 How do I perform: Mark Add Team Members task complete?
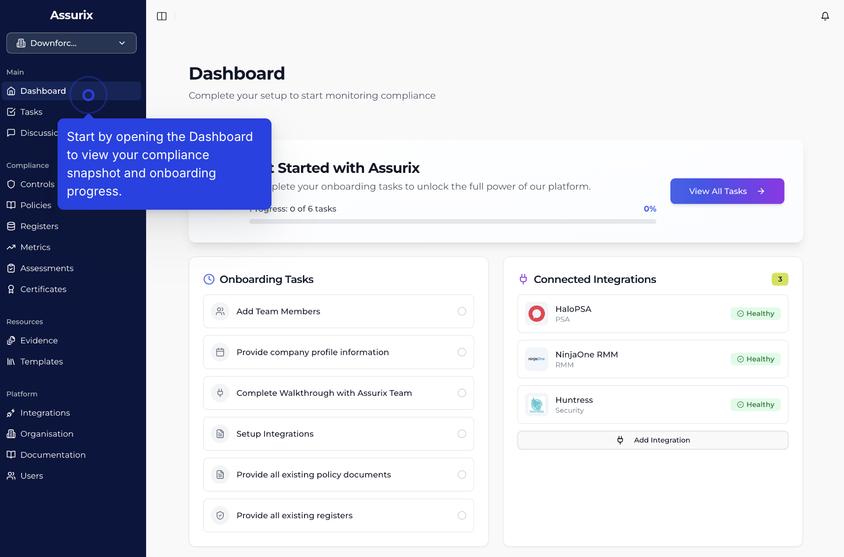click(461, 311)
